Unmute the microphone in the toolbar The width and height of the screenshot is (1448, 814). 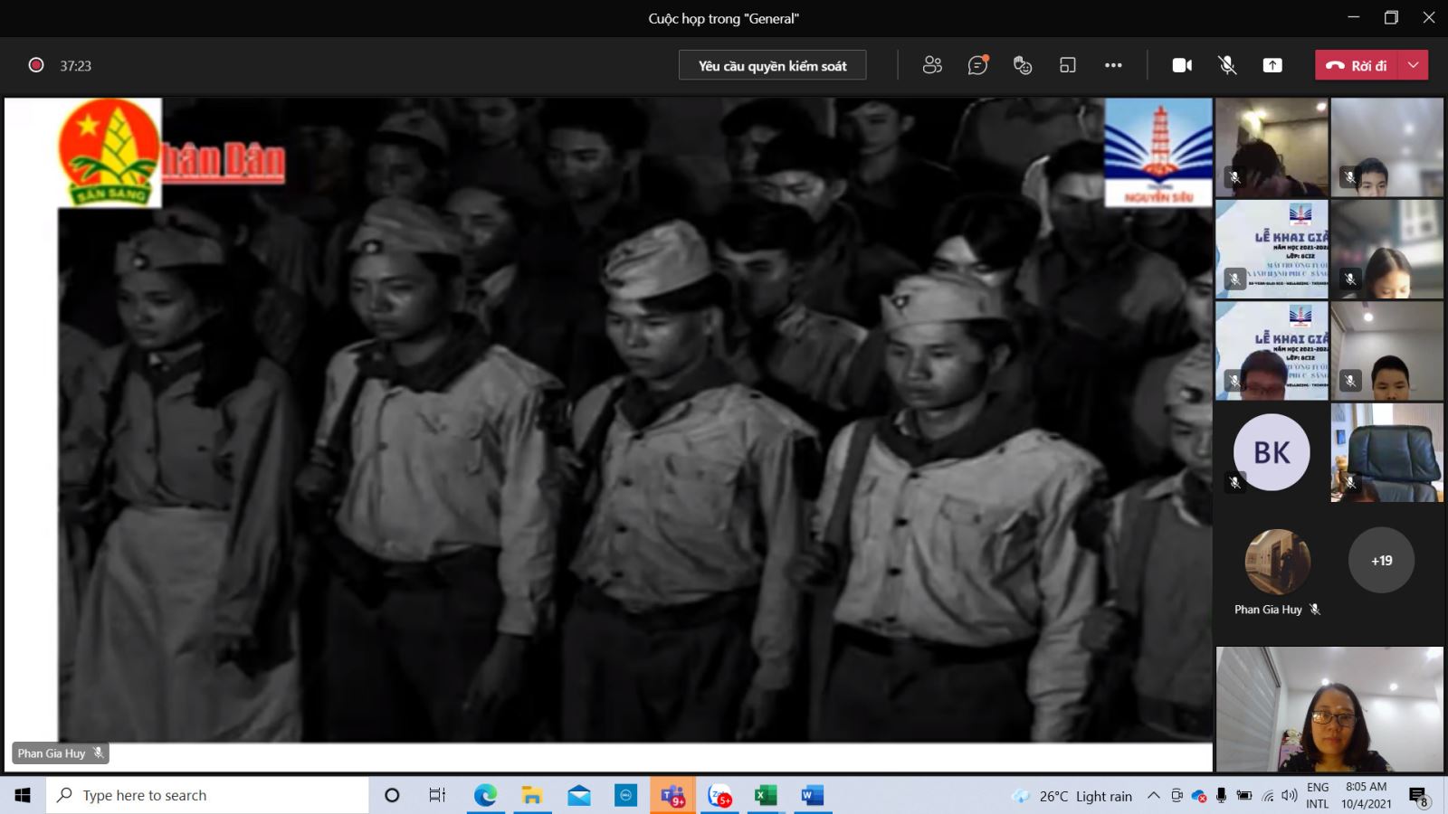[1227, 65]
